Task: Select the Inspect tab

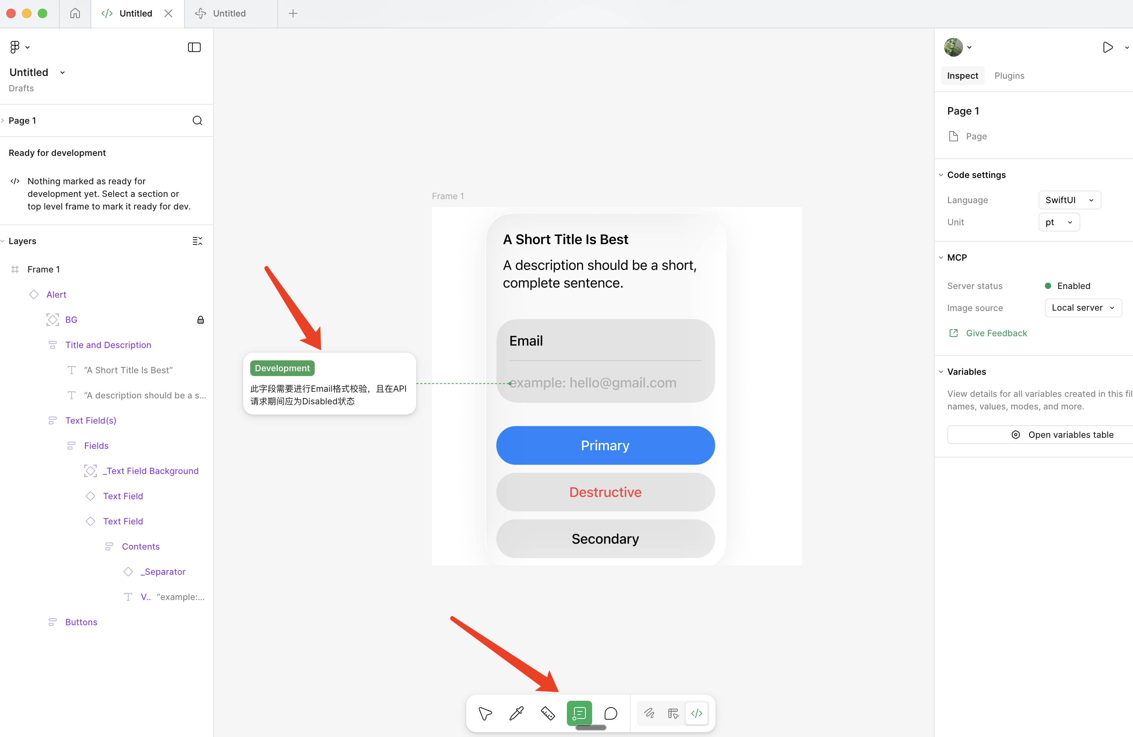Action: click(x=962, y=75)
